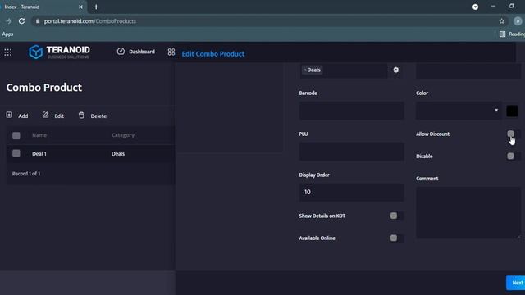525x295 pixels.
Task: Click the Delete button label
Action: click(98, 116)
